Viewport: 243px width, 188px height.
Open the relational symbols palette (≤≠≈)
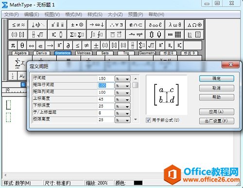(18, 25)
